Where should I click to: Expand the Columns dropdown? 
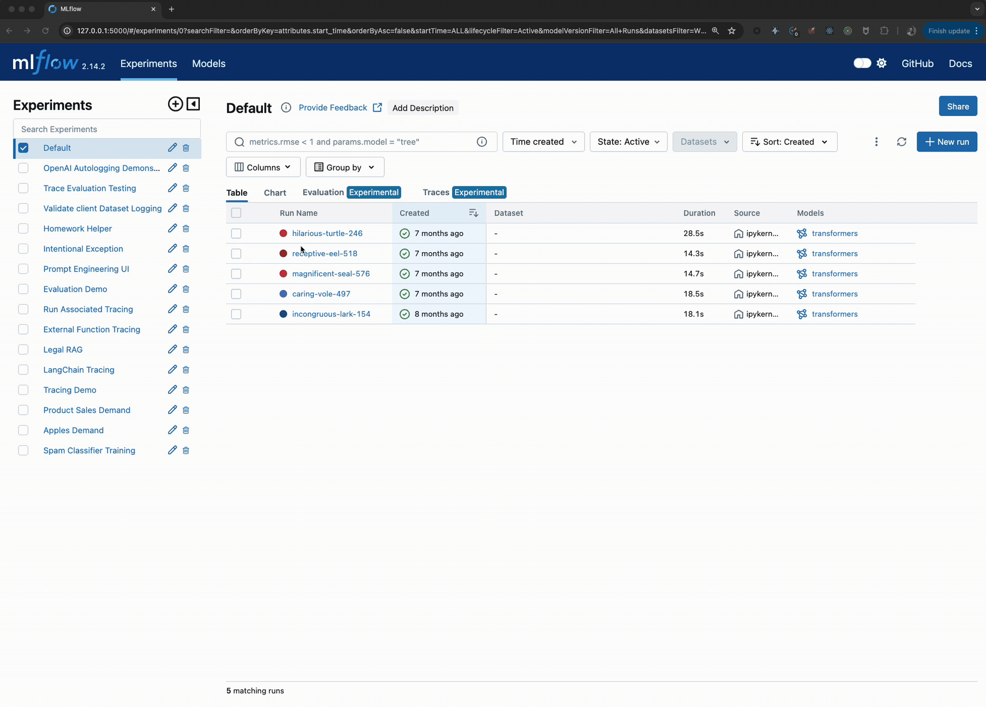[263, 167]
